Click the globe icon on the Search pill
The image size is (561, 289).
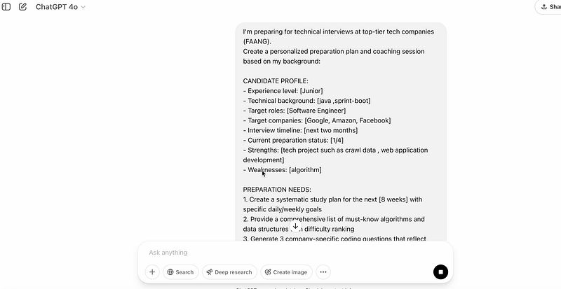point(170,272)
